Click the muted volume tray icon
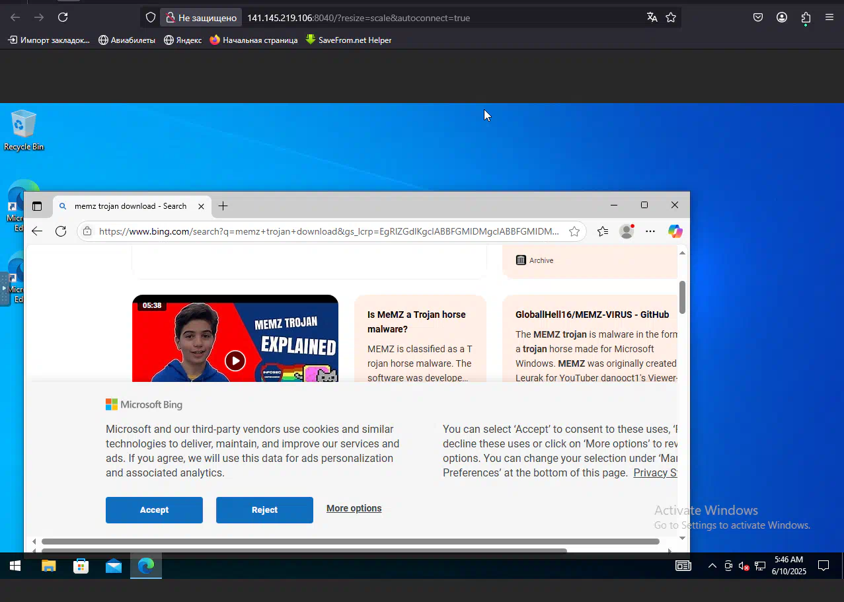Viewport: 844px width, 602px height. point(744,566)
